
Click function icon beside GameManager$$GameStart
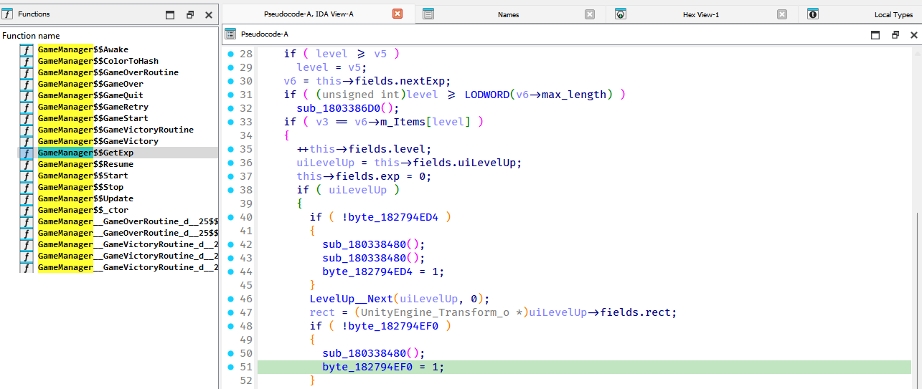27,118
